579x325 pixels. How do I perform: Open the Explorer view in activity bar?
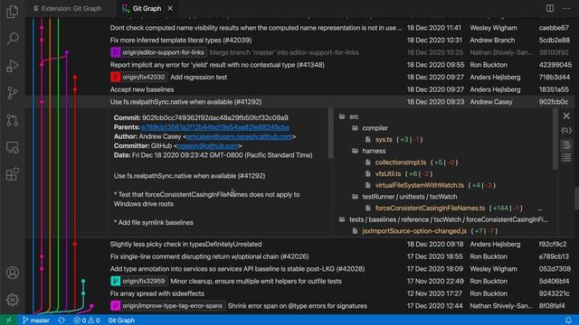[12, 12]
